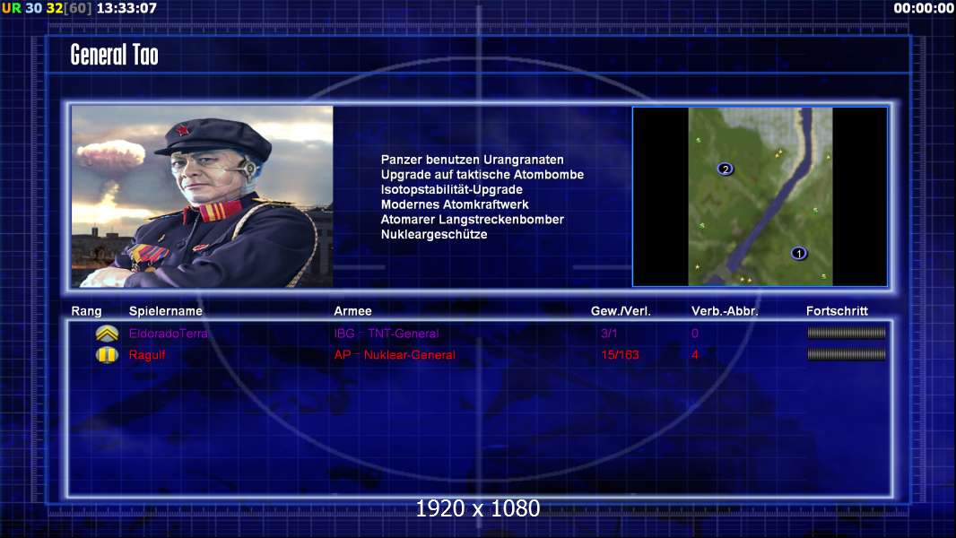Click the "Spielername" column header

(x=166, y=311)
